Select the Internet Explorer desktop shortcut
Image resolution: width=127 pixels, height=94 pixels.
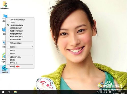tap(4, 57)
